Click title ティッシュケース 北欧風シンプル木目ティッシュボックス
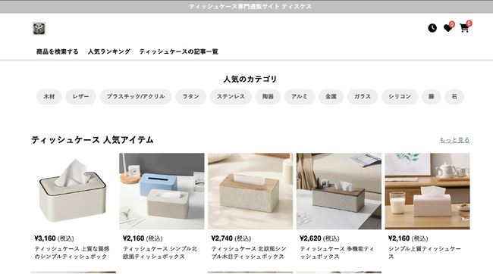 pos(249,253)
